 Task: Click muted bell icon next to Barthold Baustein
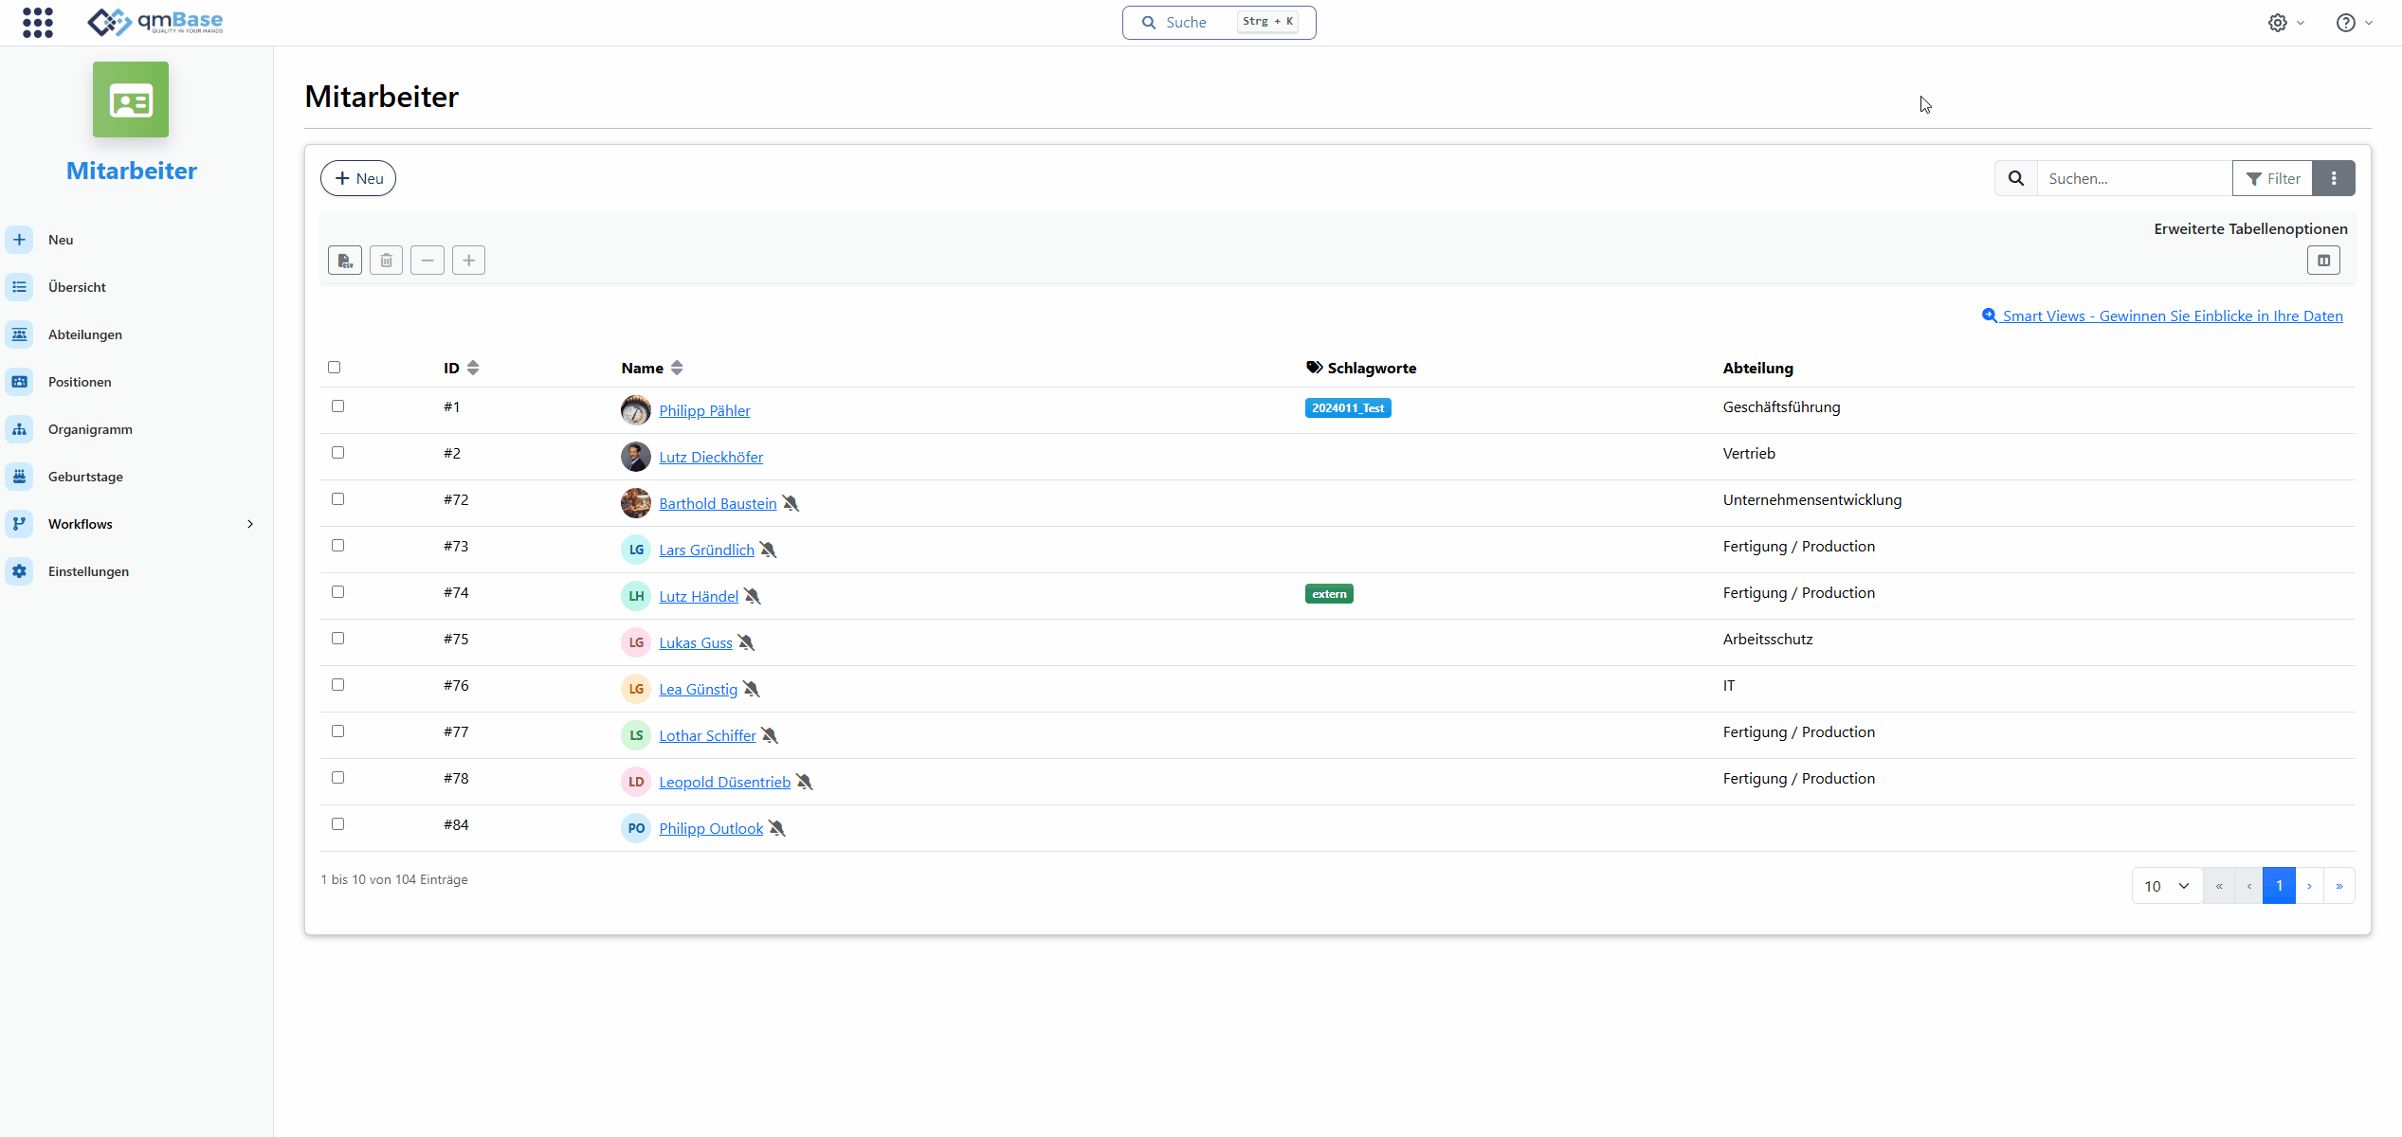[x=791, y=503]
